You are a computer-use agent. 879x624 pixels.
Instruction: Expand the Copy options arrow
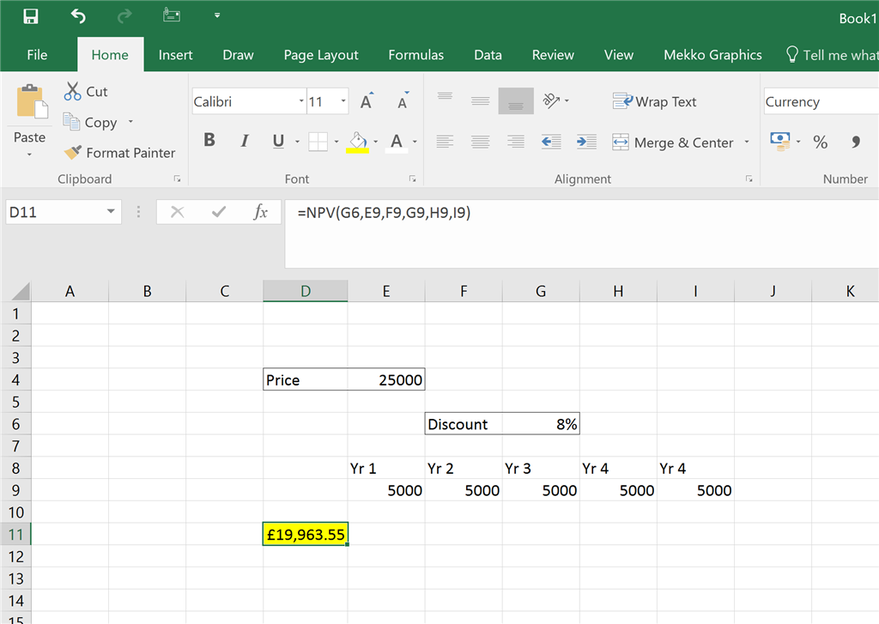tap(130, 122)
